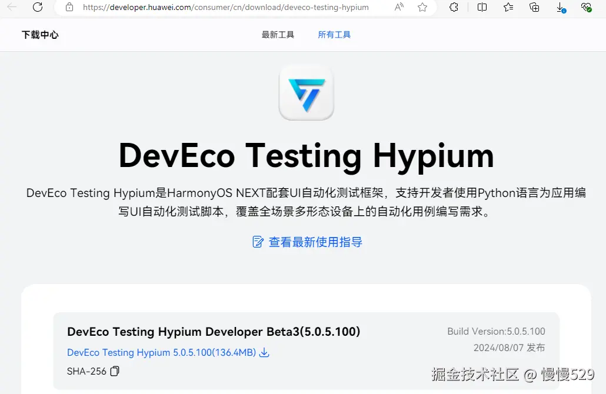Viewport: 606px width, 394px height.
Task: Click the SHA-256 label
Action: pos(86,371)
